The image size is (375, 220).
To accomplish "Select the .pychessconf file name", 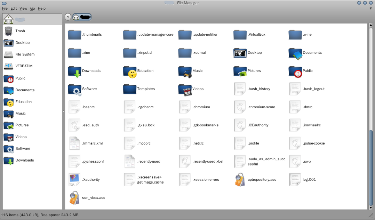I will [93, 162].
